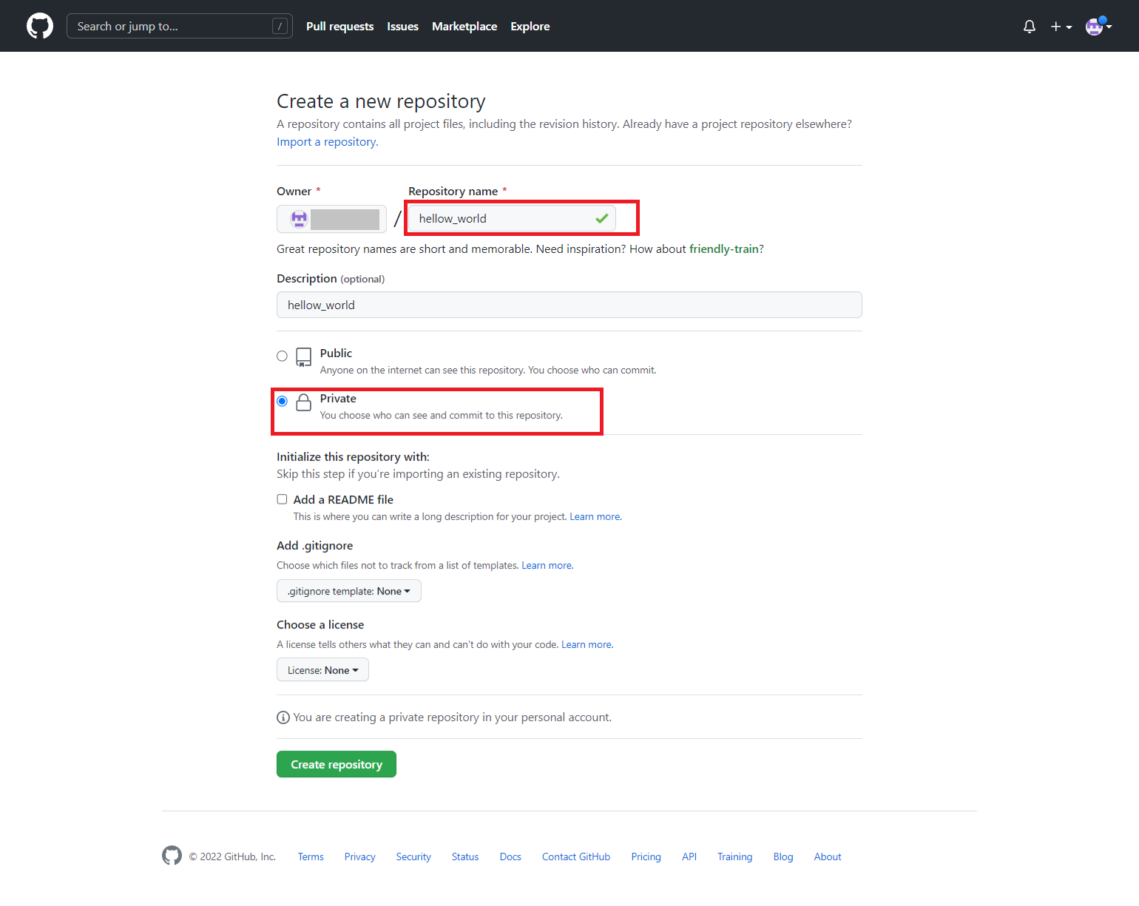1139x906 pixels.
Task: Select the Public visibility radio button
Action: tap(282, 356)
